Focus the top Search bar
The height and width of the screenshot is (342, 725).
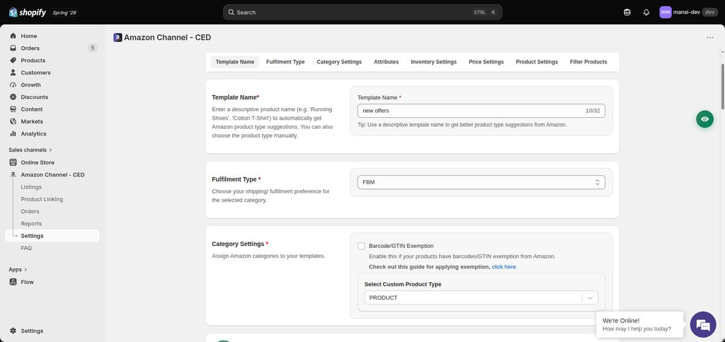tap(362, 12)
